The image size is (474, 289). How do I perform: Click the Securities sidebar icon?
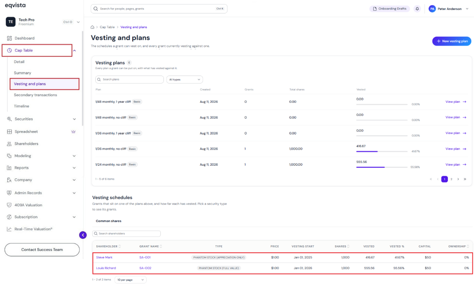10,119
